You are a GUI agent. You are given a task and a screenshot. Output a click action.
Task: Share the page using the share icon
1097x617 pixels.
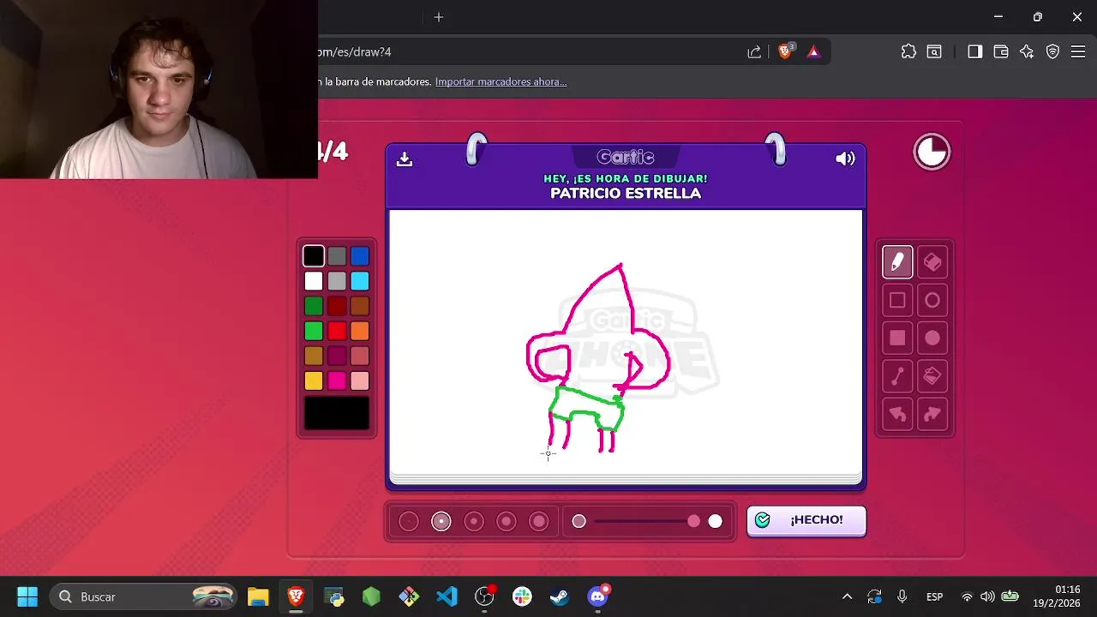(754, 51)
